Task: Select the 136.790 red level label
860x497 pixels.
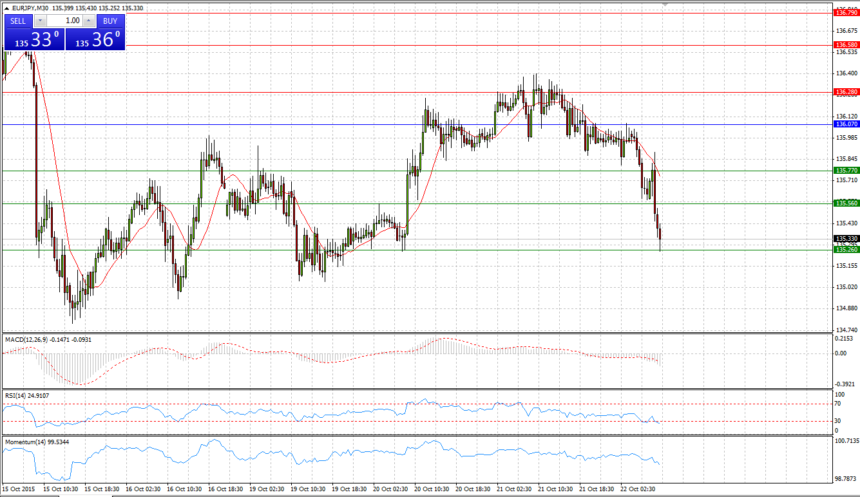Action: pos(846,12)
